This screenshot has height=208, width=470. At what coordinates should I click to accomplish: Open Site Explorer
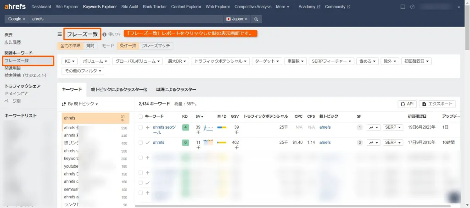[67, 6]
